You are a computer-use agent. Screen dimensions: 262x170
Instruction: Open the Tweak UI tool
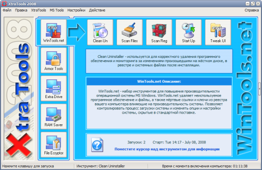218,32
